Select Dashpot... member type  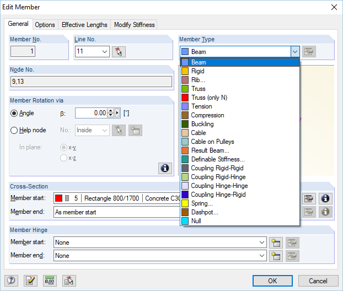tap(240, 212)
